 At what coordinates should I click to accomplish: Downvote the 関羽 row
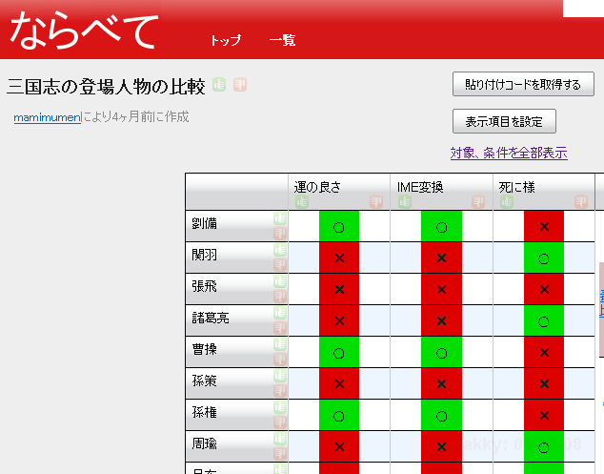tap(280, 265)
